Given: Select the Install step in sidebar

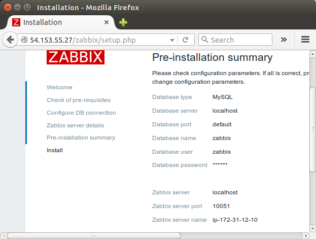Looking at the screenshot, I should pyautogui.click(x=55, y=150).
